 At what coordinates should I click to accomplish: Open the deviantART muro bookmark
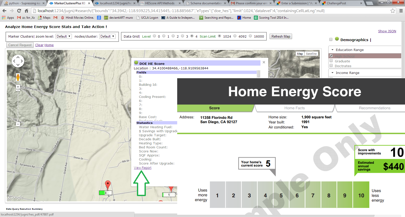click(118, 18)
